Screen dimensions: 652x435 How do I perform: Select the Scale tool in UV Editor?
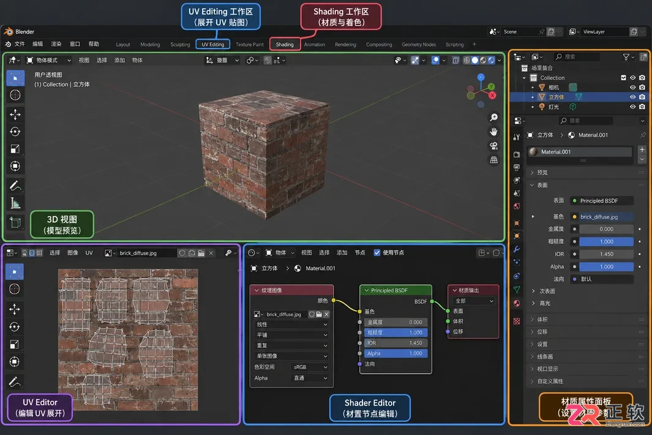(14, 344)
